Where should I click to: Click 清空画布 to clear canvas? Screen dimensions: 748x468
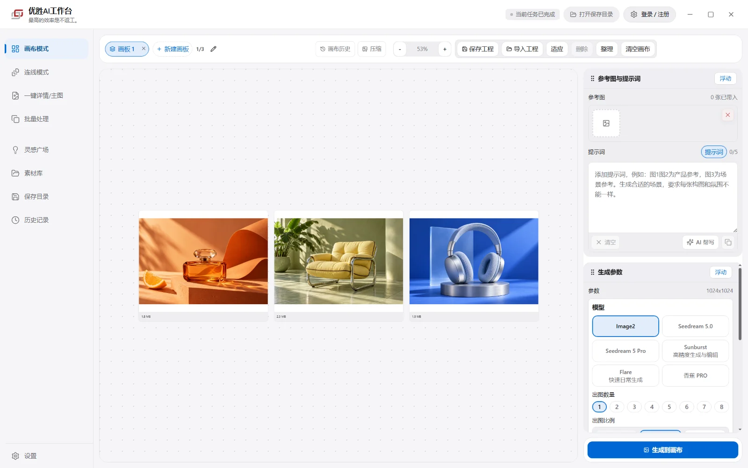[638, 49]
